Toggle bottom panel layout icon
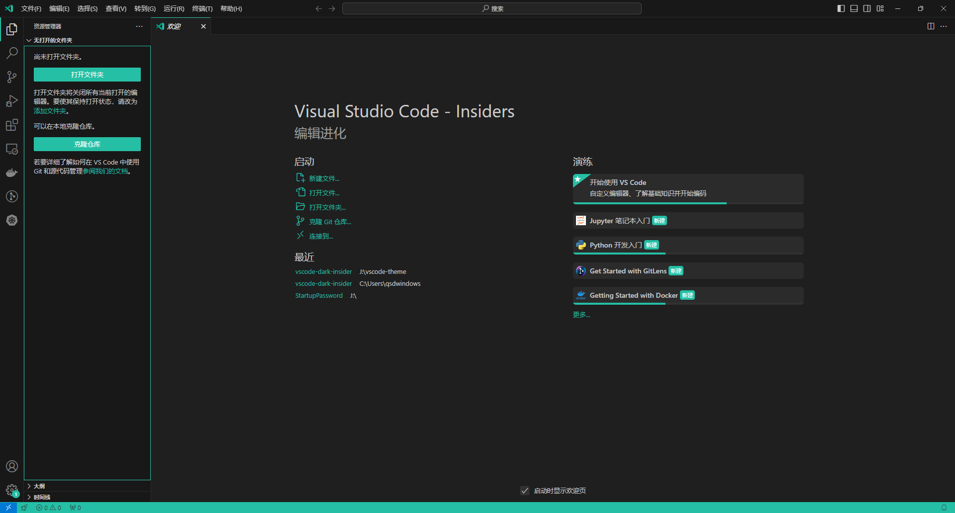The image size is (955, 513). tap(854, 8)
